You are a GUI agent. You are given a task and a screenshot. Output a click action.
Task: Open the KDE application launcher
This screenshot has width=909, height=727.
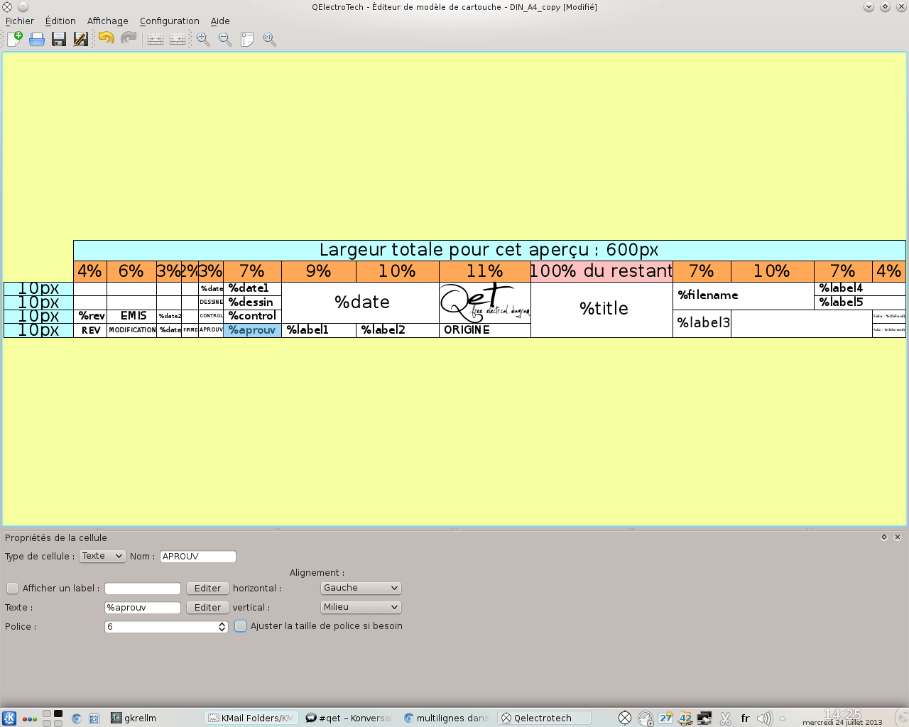pyautogui.click(x=9, y=718)
